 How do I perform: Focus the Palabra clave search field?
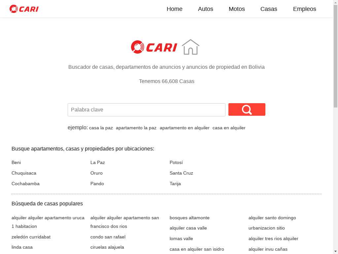tap(147, 110)
